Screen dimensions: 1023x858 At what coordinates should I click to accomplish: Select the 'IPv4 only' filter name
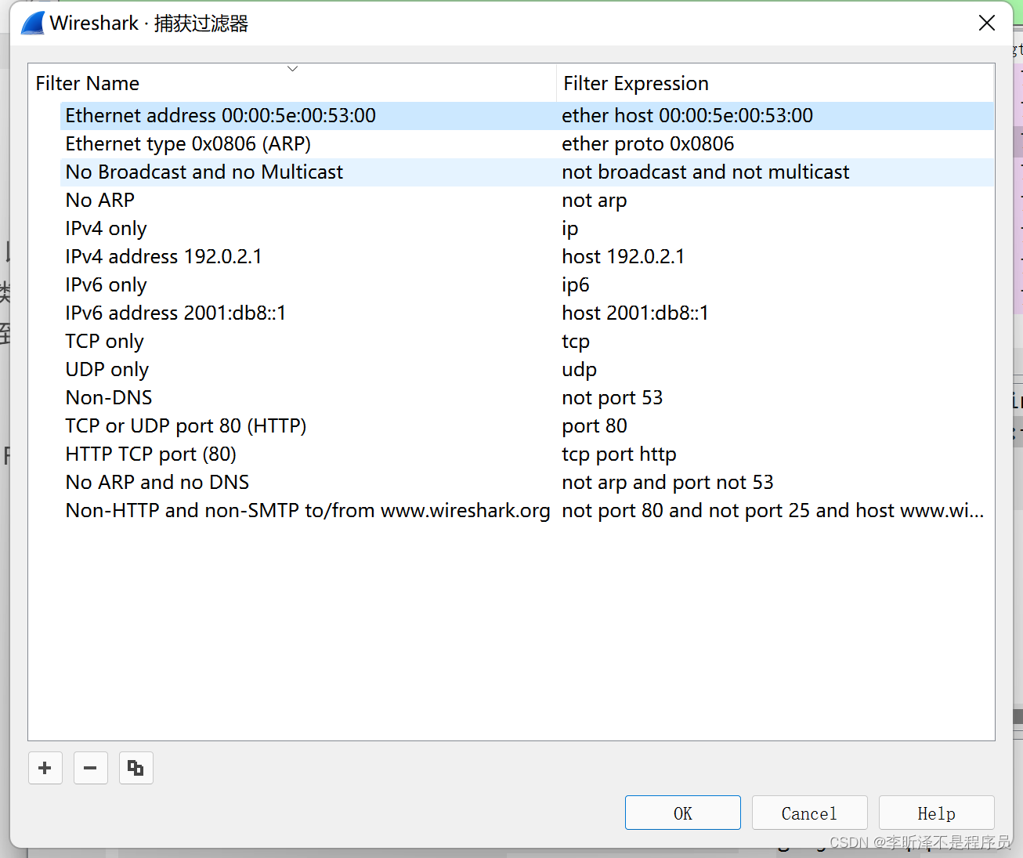pyautogui.click(x=107, y=229)
